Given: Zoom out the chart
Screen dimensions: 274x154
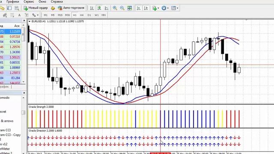Looking at the screenshot, I should coord(122,8).
